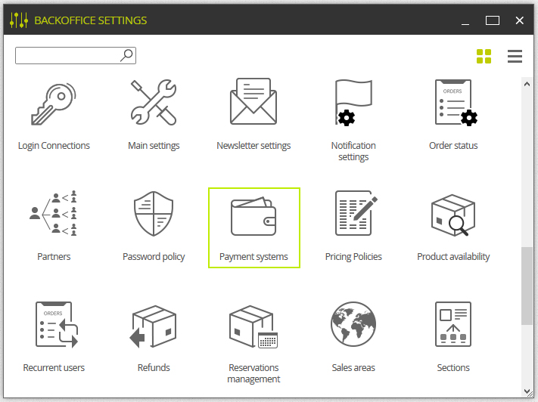Open Product availability box icon

[x=453, y=215]
